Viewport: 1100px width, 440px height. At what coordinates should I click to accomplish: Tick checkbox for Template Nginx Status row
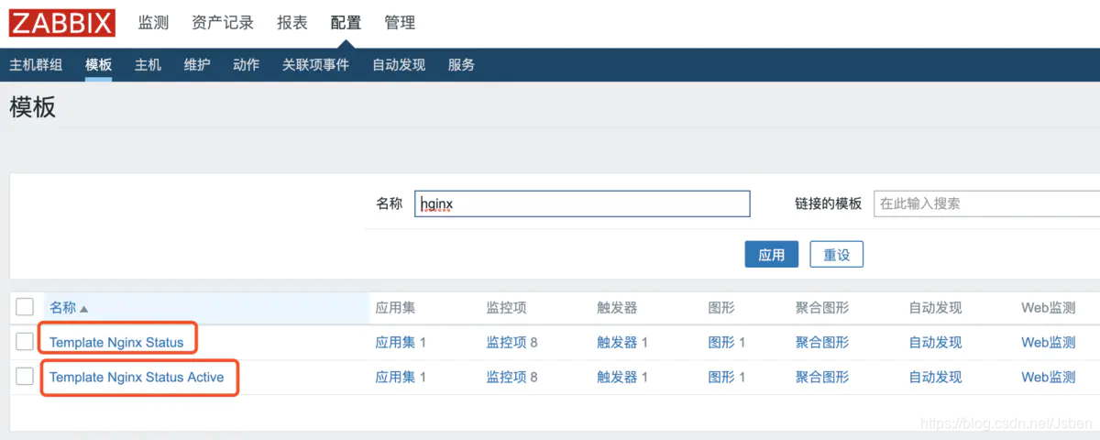25,342
